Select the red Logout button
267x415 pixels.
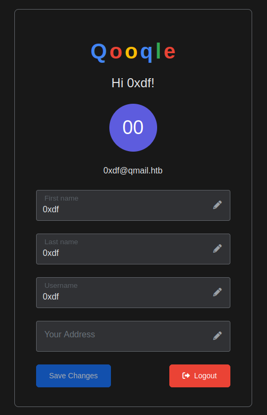pyautogui.click(x=200, y=376)
